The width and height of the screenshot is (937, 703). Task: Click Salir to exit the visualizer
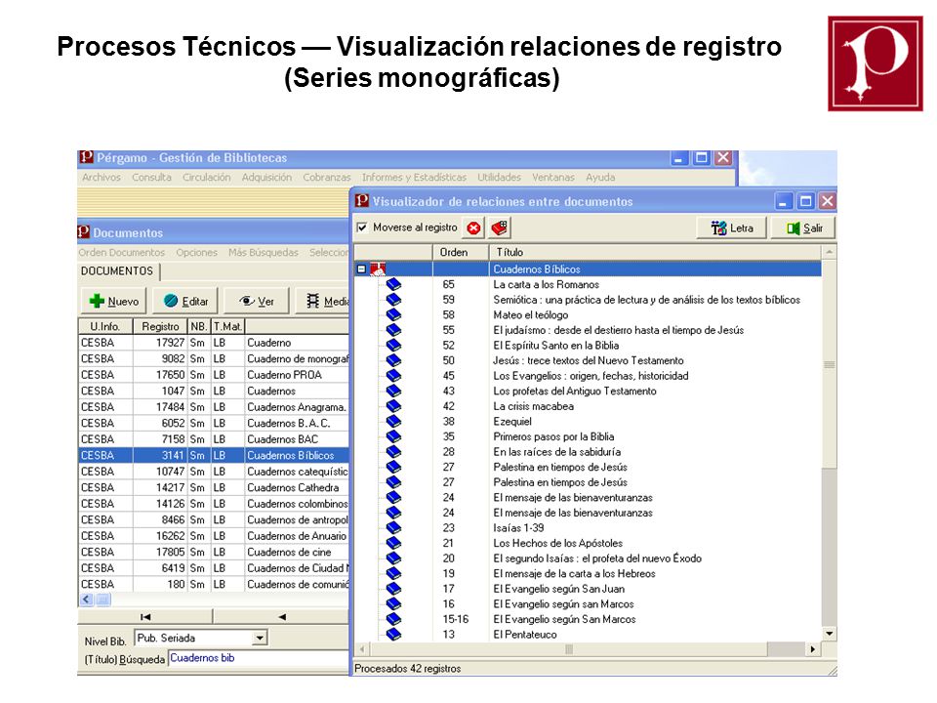(803, 227)
